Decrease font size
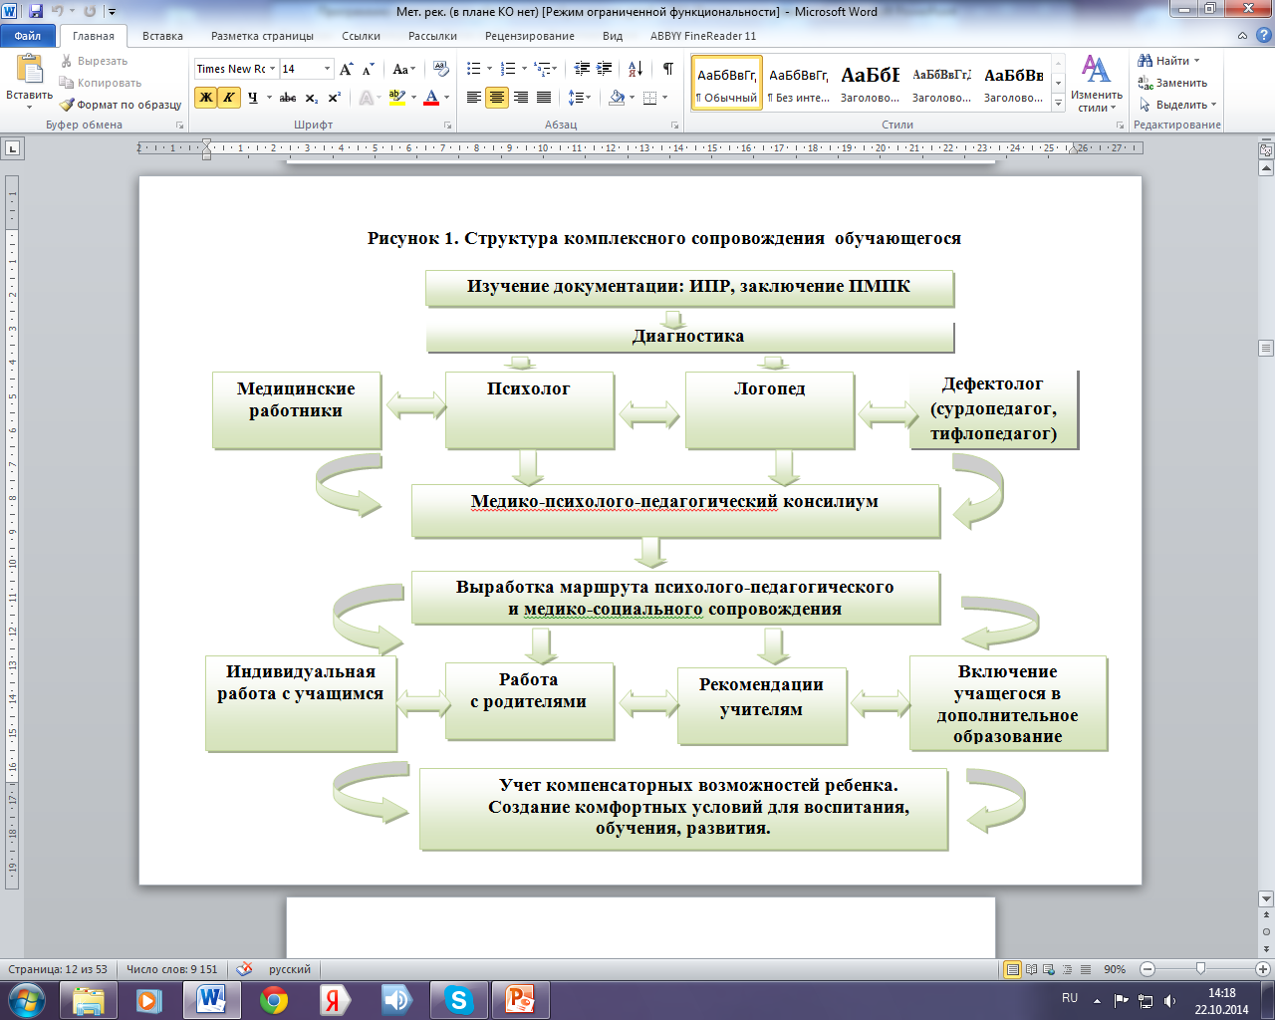The image size is (1275, 1020). click(x=368, y=69)
